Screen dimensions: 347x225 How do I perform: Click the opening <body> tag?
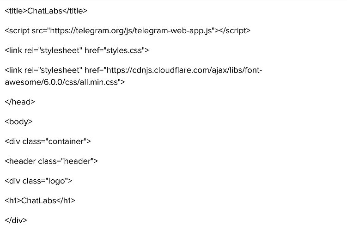tap(18, 122)
